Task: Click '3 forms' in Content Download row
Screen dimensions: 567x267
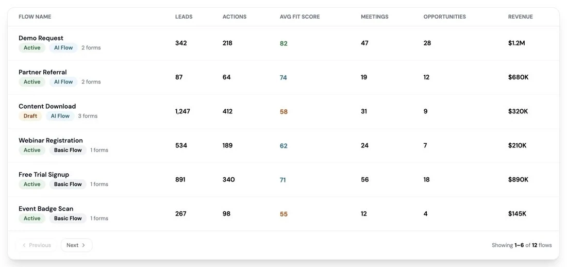Action: pyautogui.click(x=88, y=116)
